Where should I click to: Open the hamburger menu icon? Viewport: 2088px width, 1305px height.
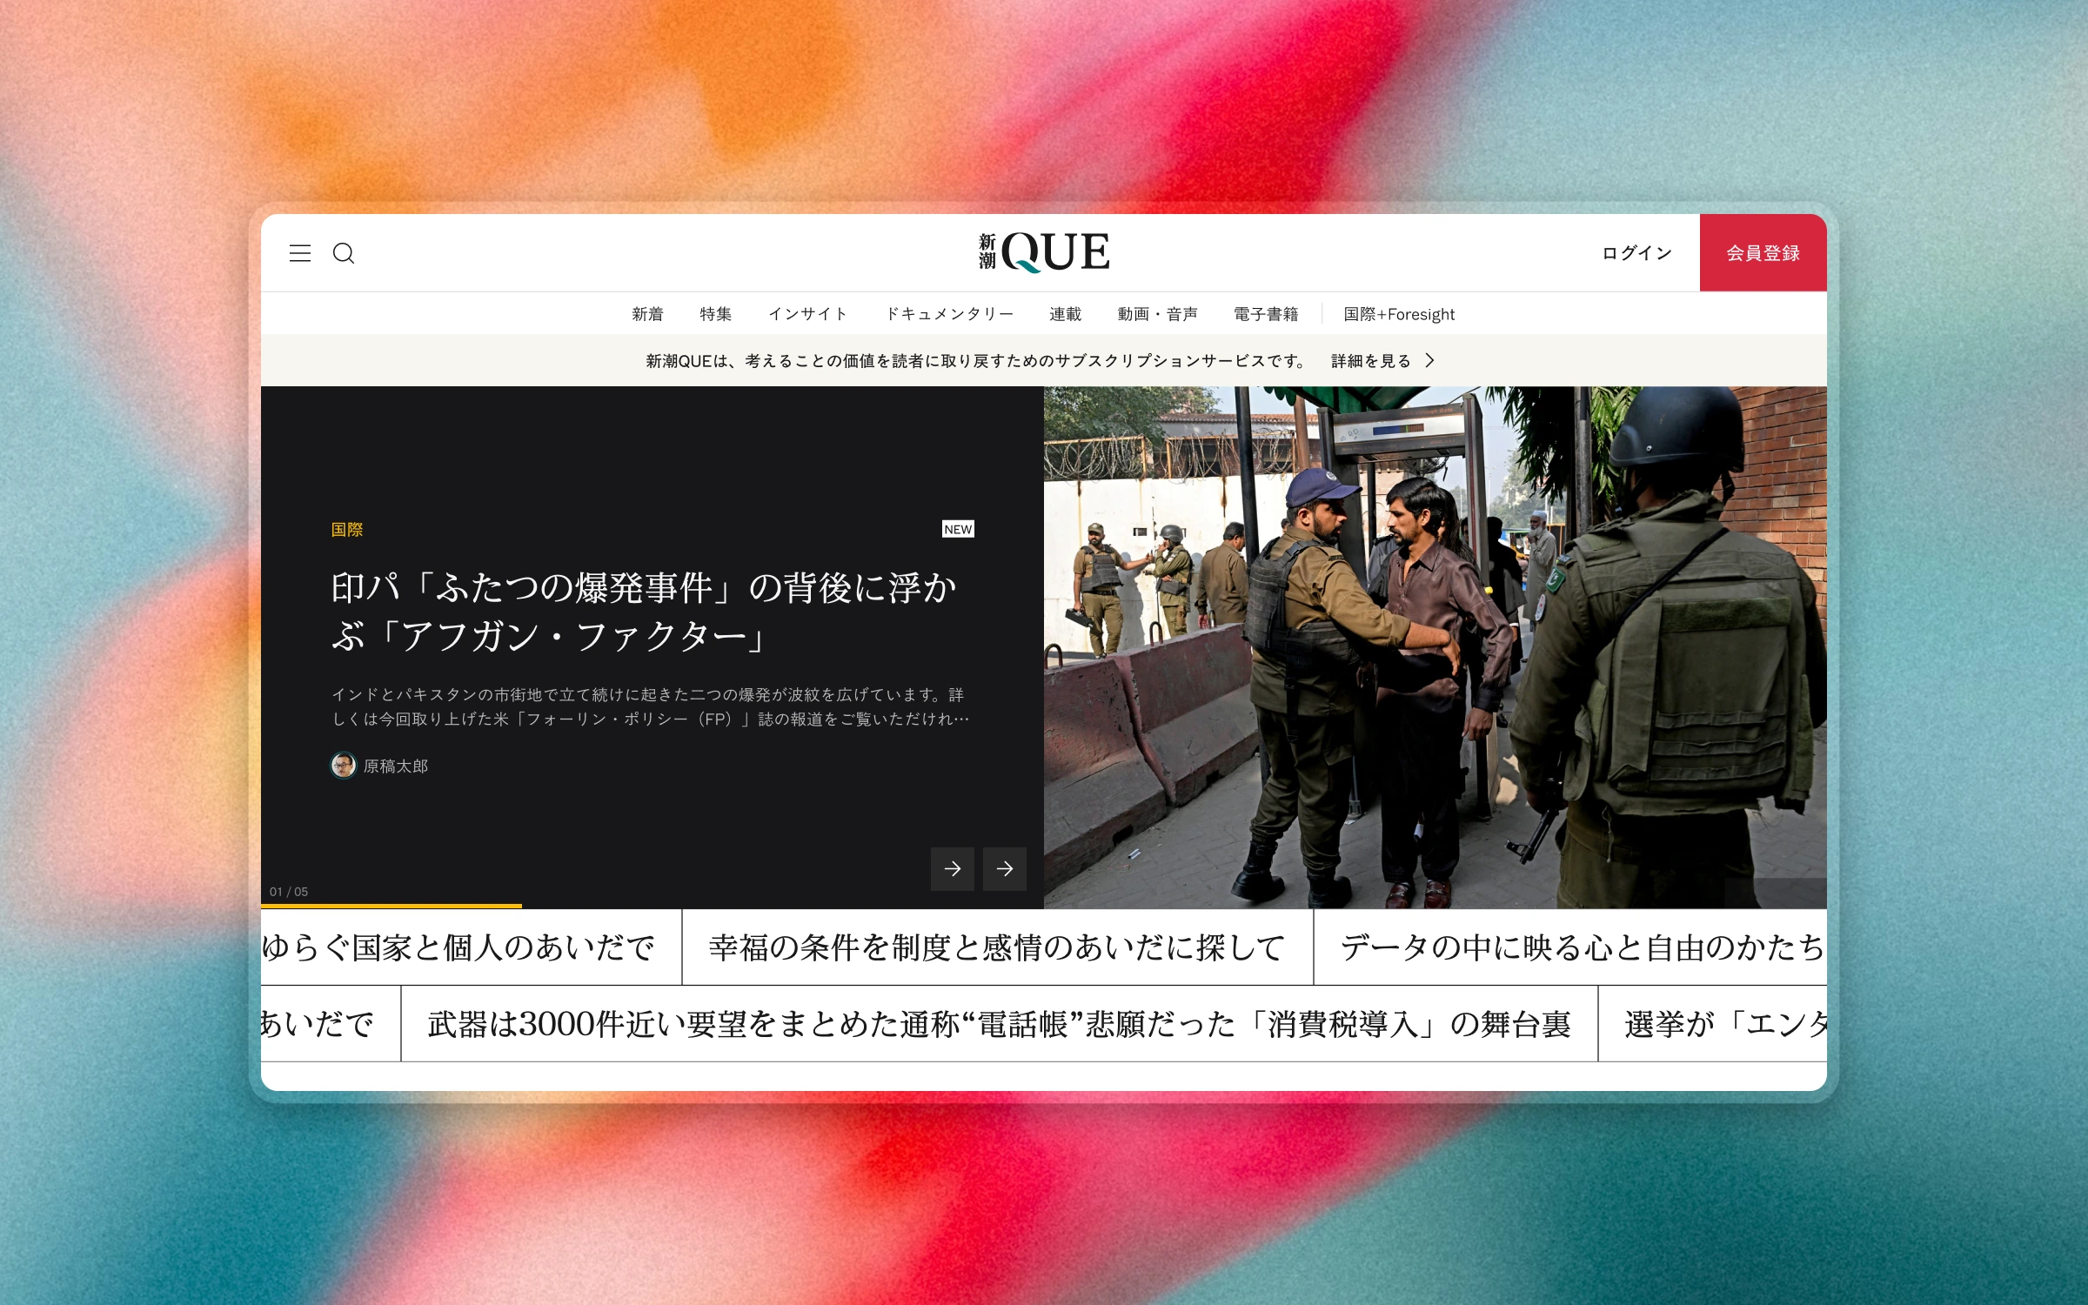300,253
